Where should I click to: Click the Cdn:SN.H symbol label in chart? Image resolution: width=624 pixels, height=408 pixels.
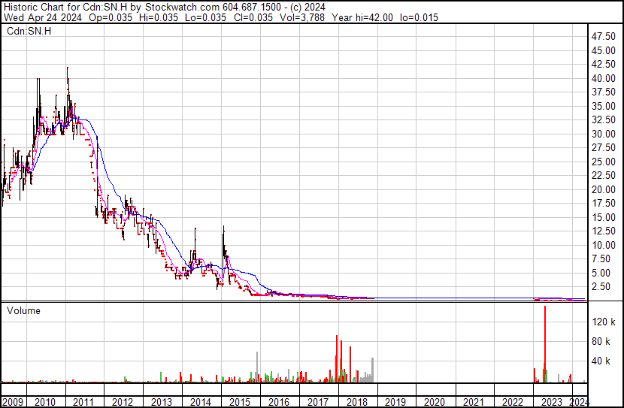[29, 31]
